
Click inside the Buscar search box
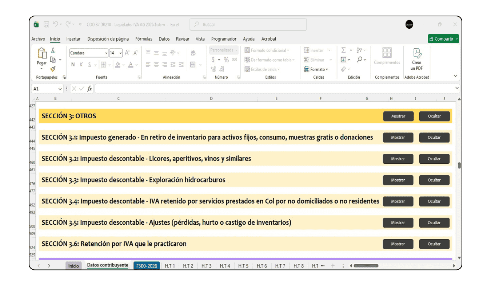click(x=247, y=24)
